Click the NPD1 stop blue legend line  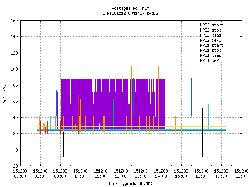pos(231,50)
